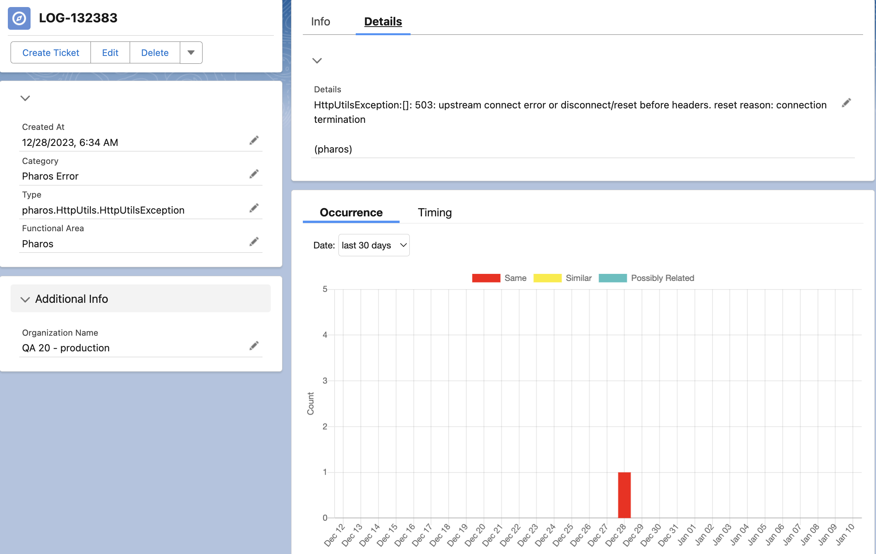876x554 pixels.
Task: Collapse the Details panel chevron
Action: point(317,61)
